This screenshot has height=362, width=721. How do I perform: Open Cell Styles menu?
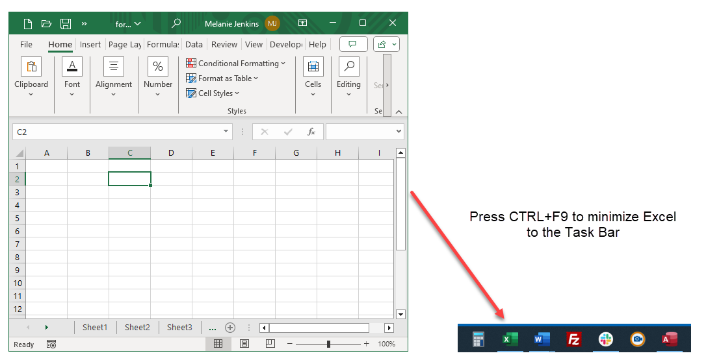tap(213, 93)
